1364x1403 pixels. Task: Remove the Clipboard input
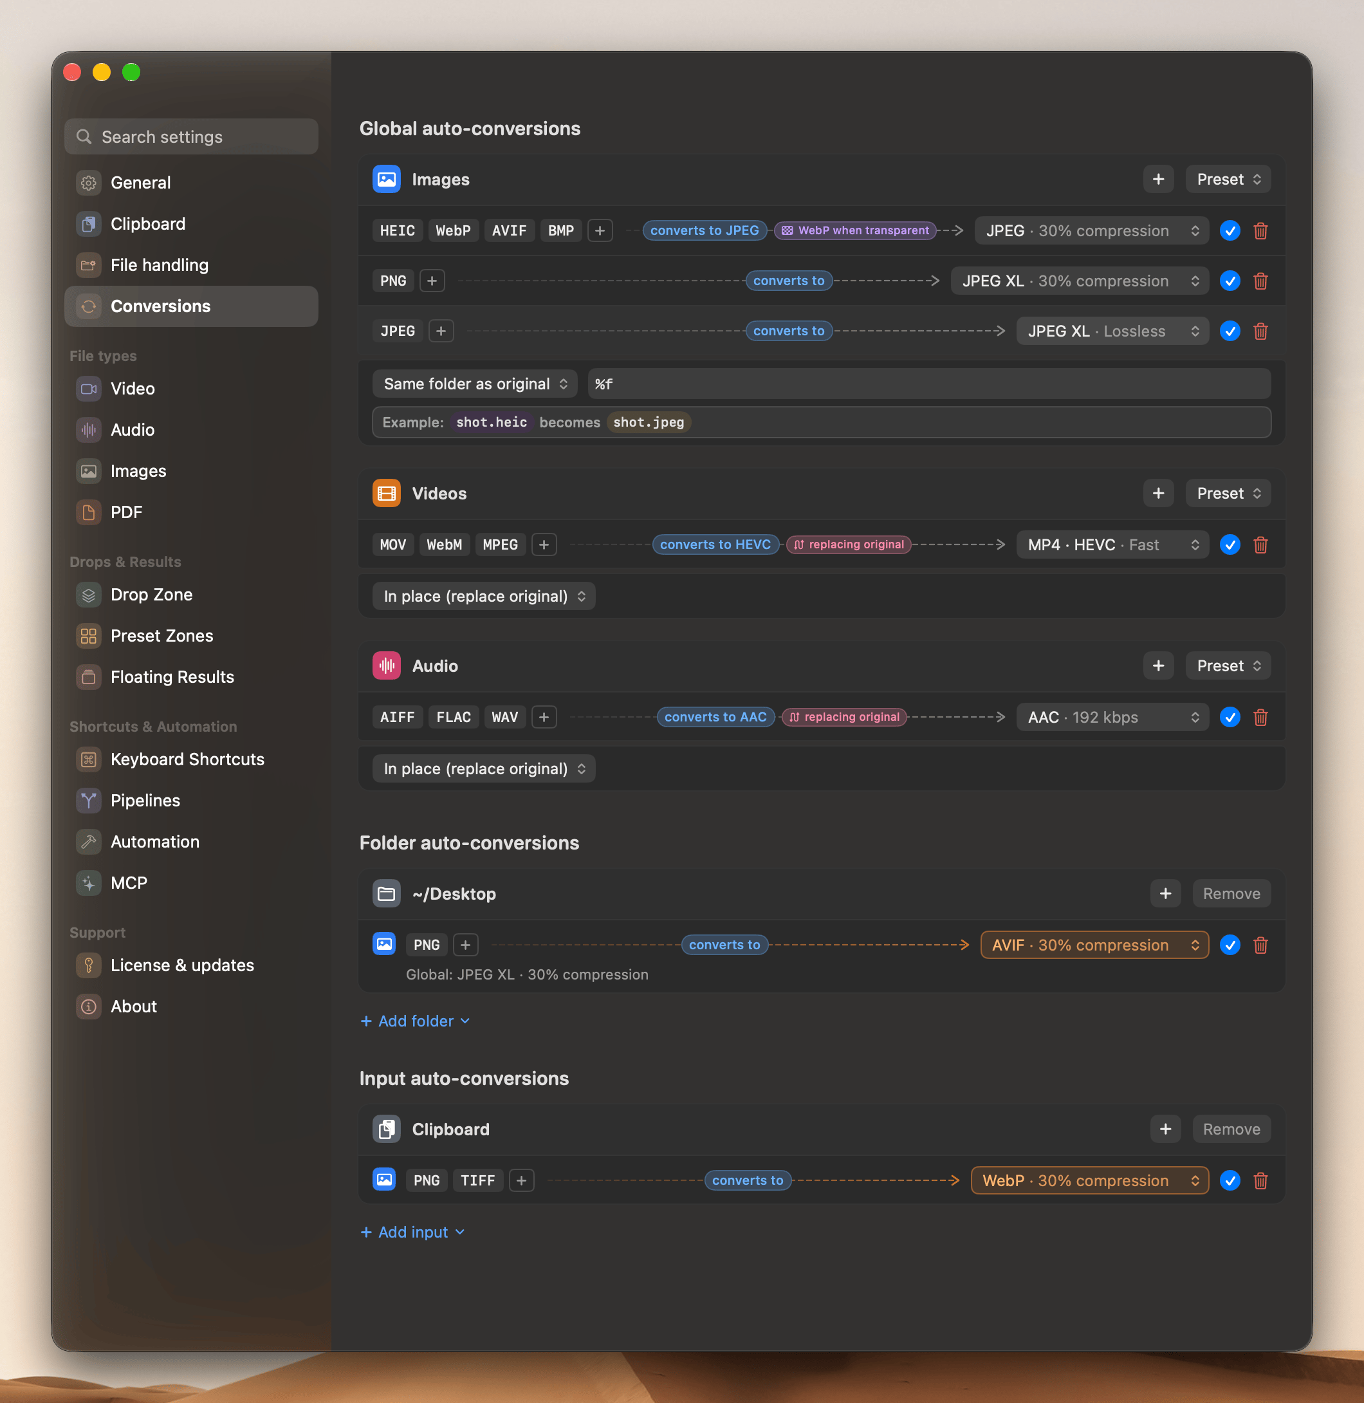(x=1231, y=1129)
